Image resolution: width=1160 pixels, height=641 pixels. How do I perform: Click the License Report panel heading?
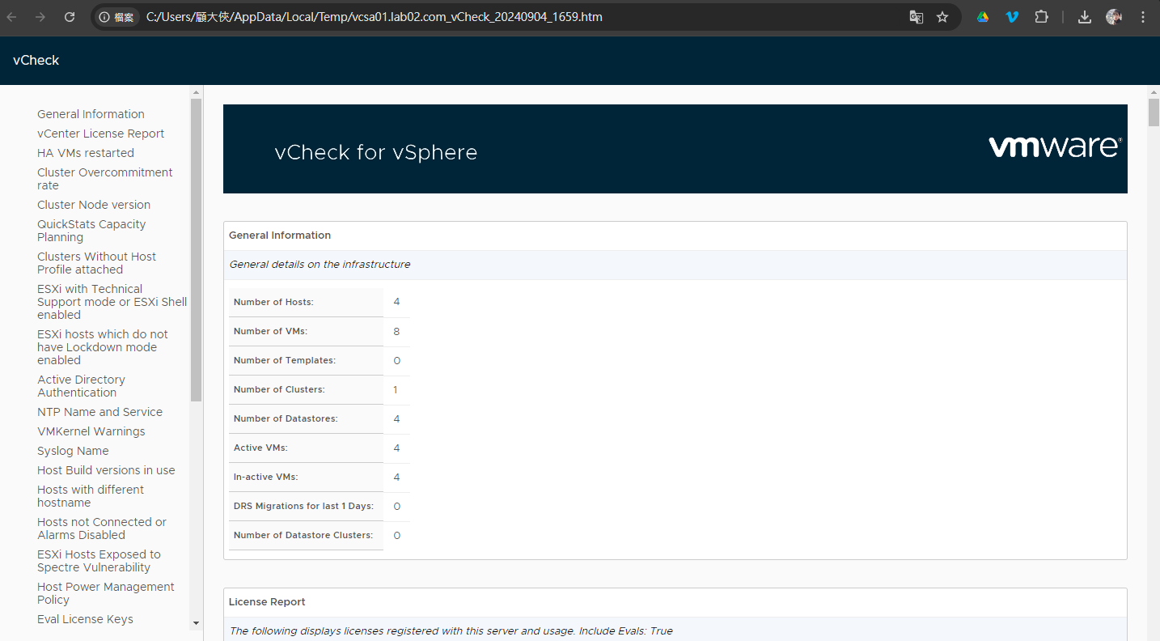267,602
